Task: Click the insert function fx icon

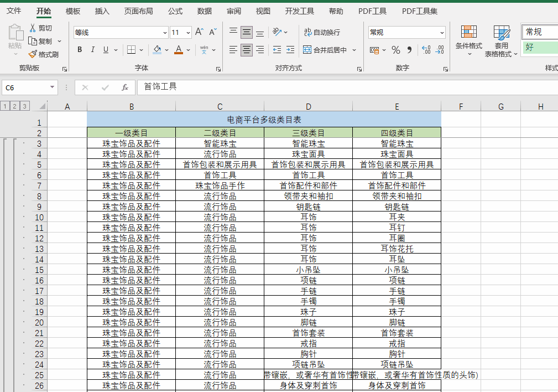Action: (124, 87)
